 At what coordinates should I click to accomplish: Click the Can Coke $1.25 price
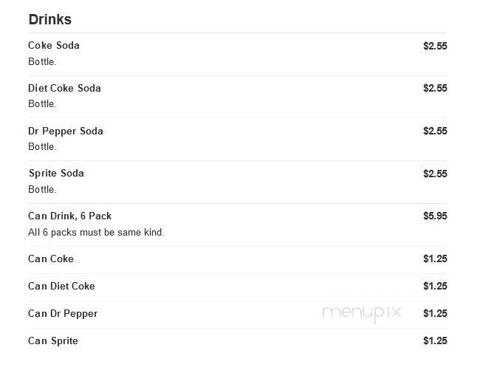coord(435,259)
